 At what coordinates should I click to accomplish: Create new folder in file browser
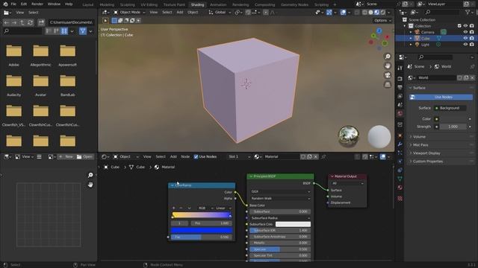click(41, 22)
